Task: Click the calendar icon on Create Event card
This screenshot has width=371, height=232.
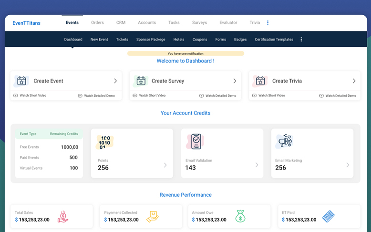Action: [x=21, y=81]
